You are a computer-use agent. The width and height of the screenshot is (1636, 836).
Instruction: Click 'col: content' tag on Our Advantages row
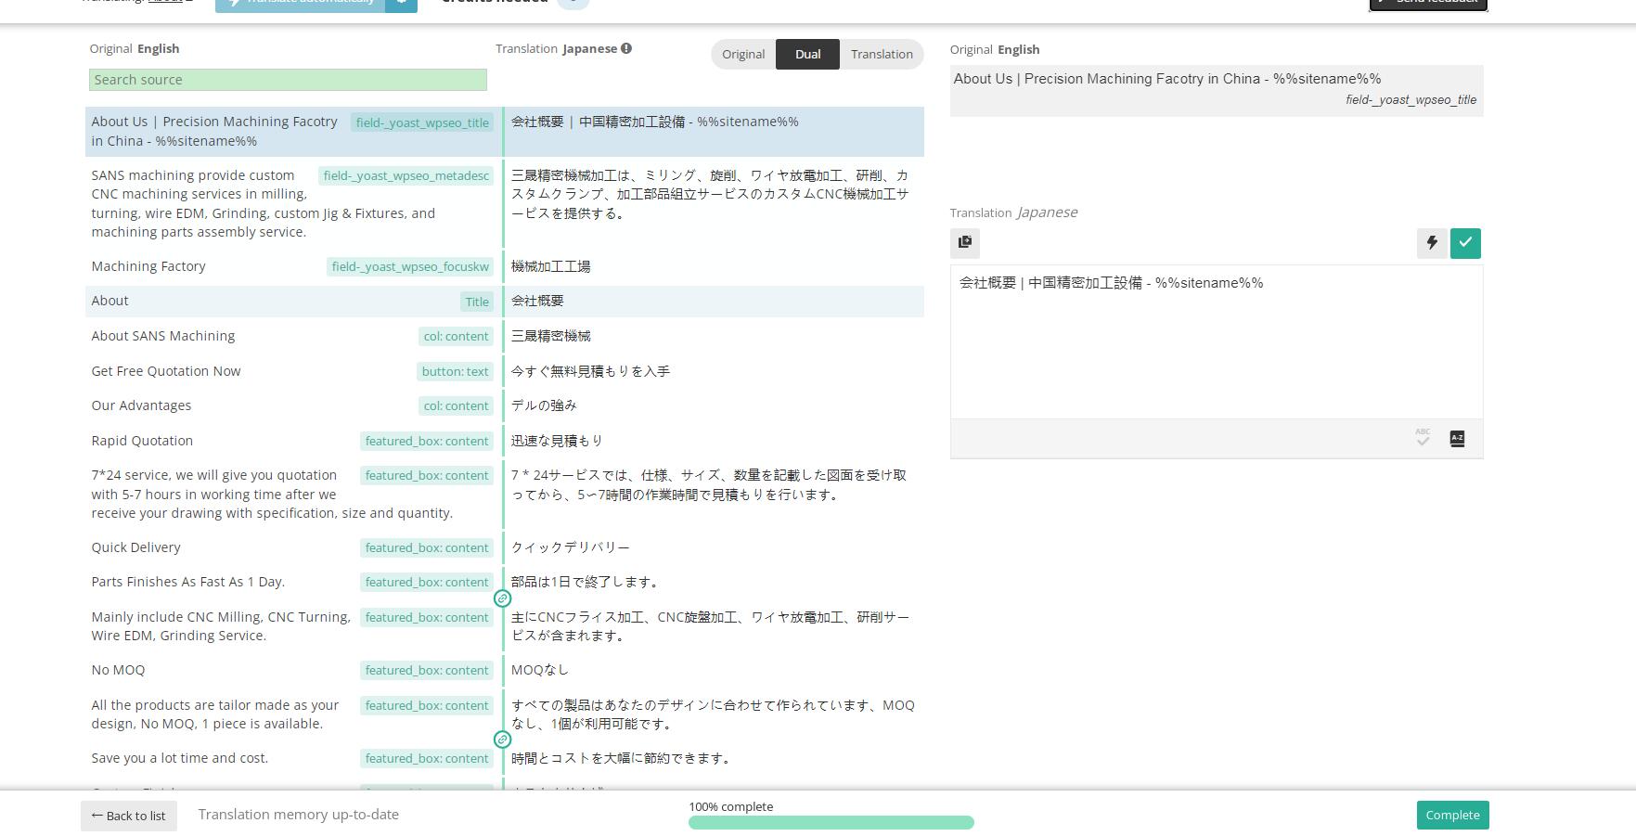coord(456,405)
